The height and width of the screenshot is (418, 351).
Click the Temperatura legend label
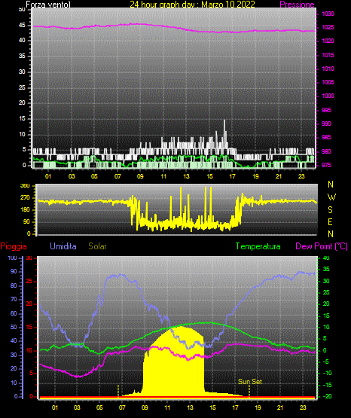[258, 246]
